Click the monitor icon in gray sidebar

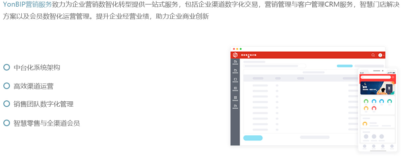235,79
